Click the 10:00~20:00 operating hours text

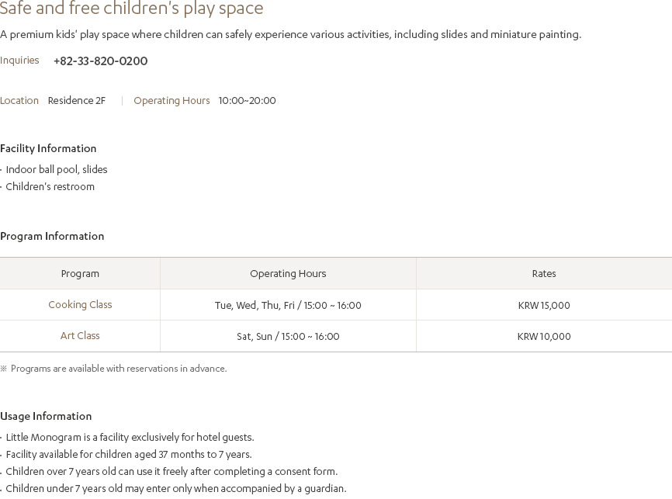pos(248,100)
